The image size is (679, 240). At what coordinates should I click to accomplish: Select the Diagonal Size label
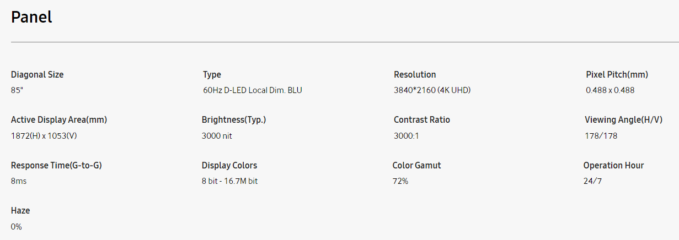pyautogui.click(x=37, y=75)
